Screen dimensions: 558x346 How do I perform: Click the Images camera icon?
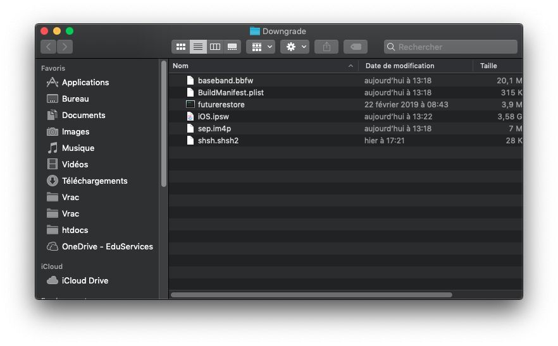click(53, 131)
